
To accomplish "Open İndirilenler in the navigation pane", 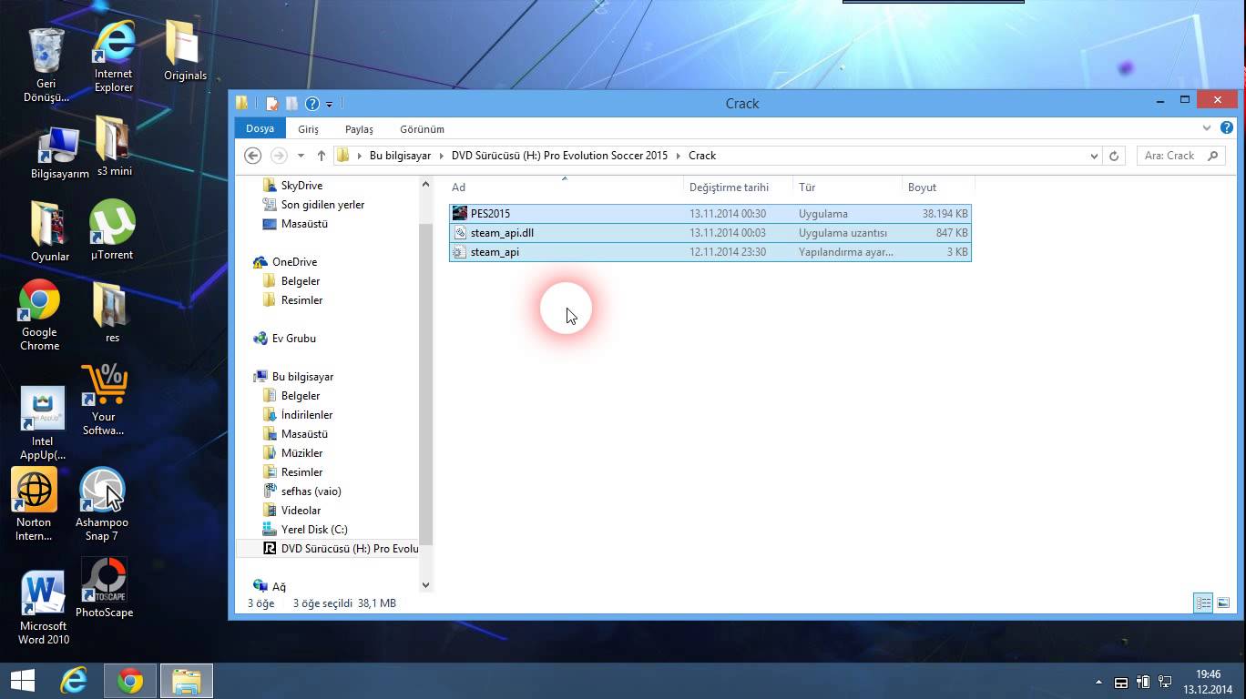I will pos(307,415).
